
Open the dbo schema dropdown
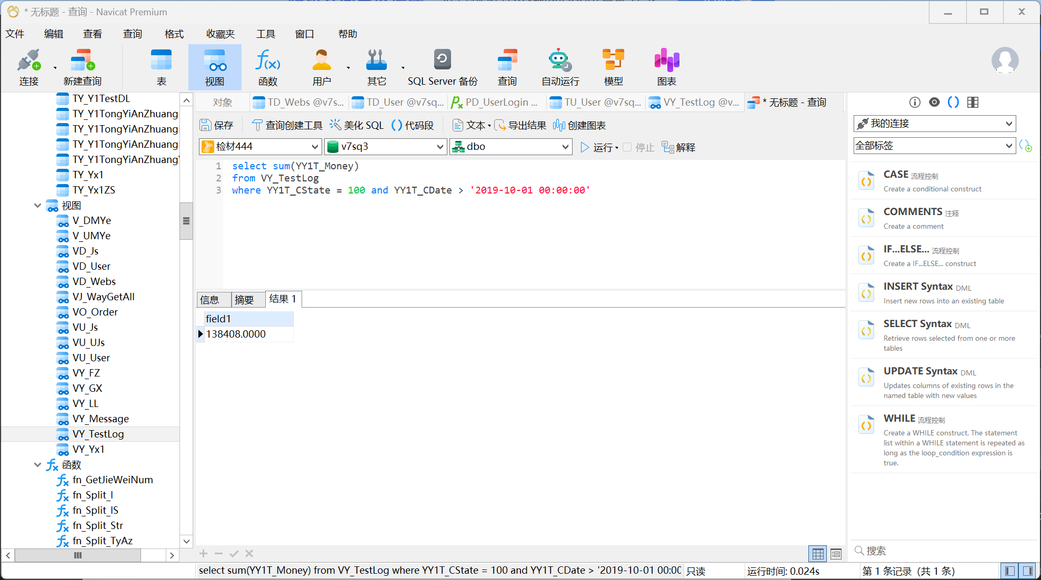[565, 147]
